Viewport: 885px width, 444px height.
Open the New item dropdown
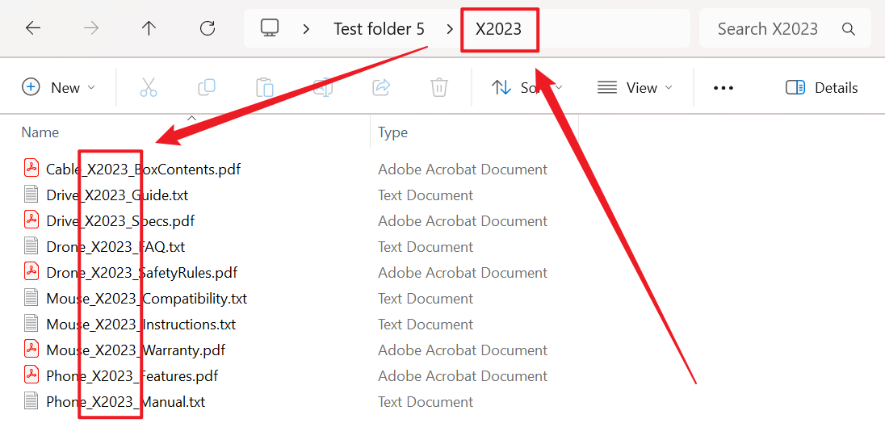tap(58, 88)
